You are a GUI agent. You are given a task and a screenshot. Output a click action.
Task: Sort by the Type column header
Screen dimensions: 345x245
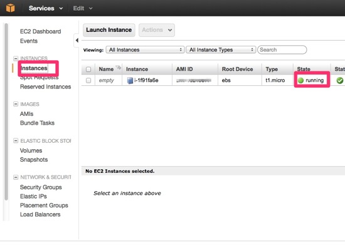272,70
